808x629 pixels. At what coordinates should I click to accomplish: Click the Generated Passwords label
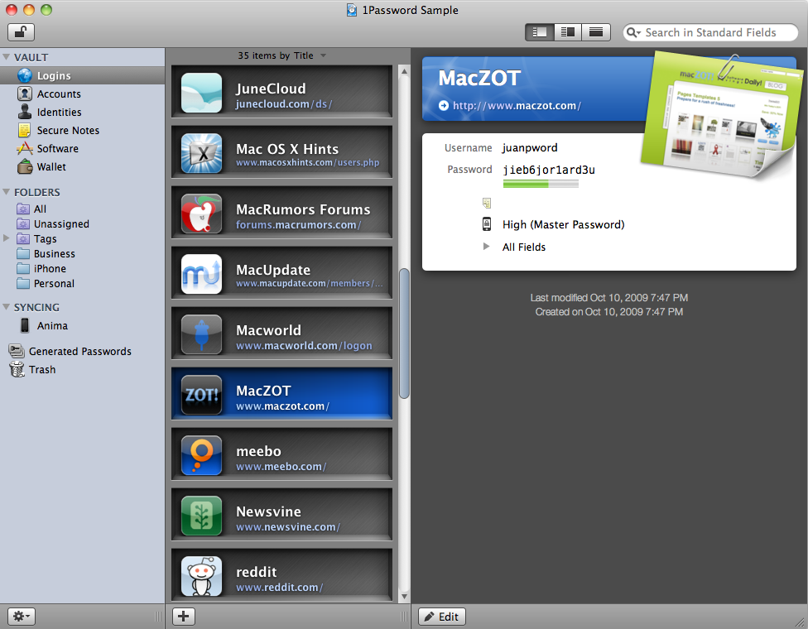pyautogui.click(x=79, y=352)
